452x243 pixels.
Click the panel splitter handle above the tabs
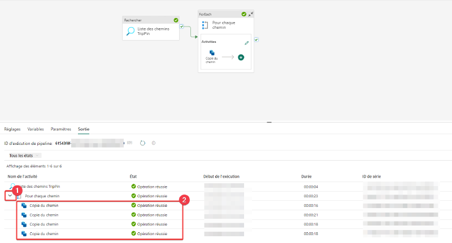coord(270,122)
